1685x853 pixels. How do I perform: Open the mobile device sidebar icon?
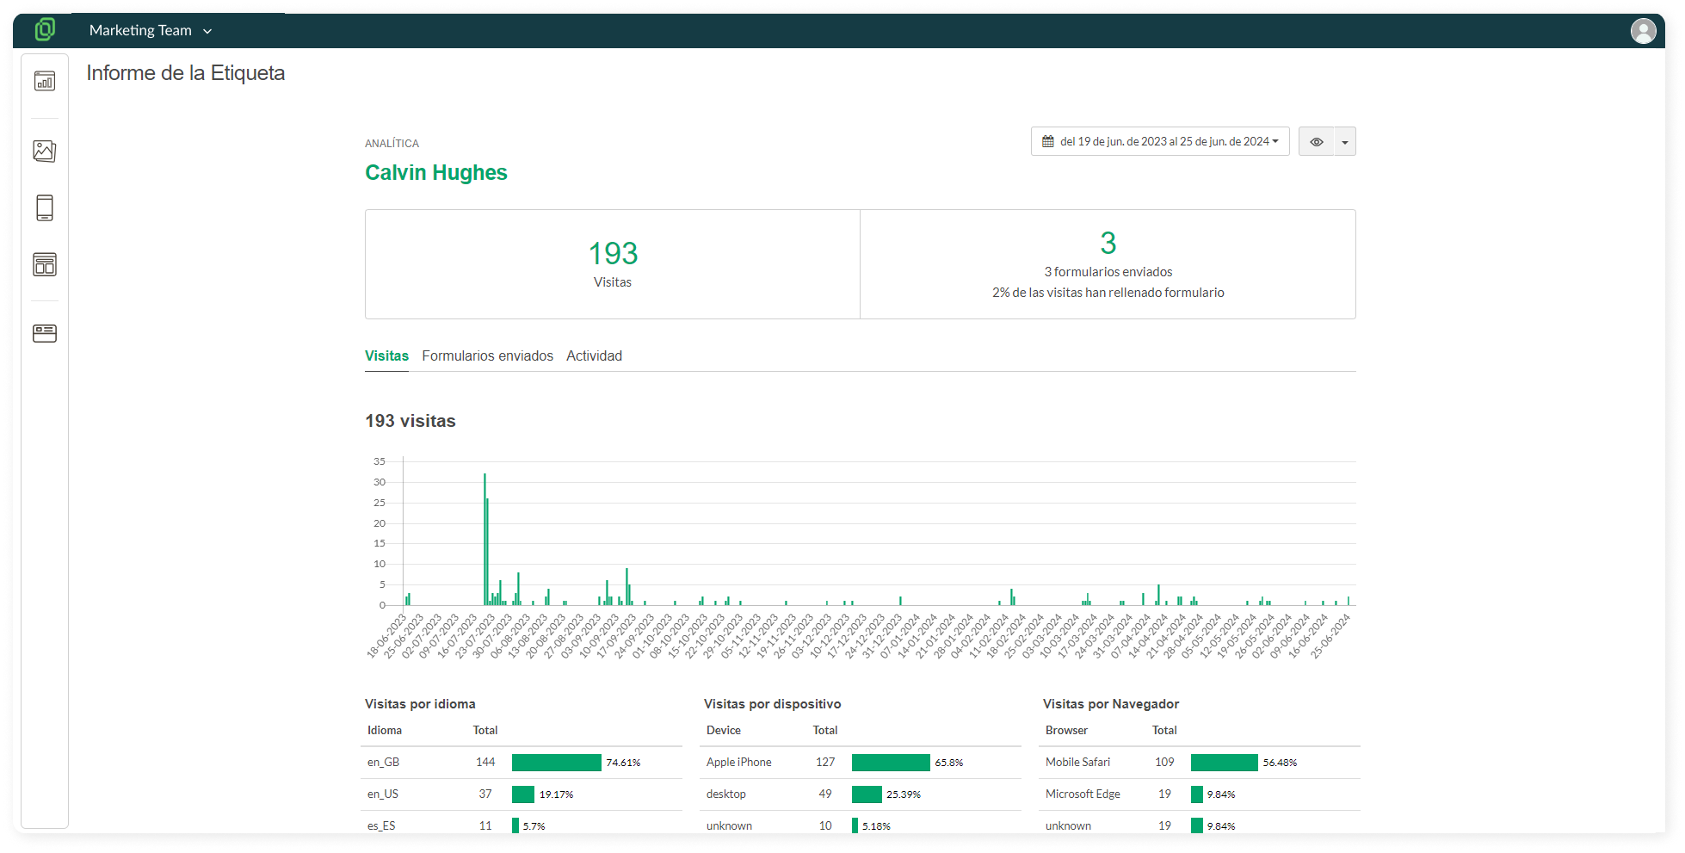pyautogui.click(x=45, y=207)
